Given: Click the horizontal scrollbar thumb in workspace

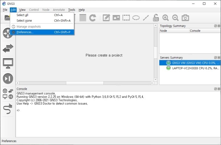Looking at the screenshot, I should 85,83.
